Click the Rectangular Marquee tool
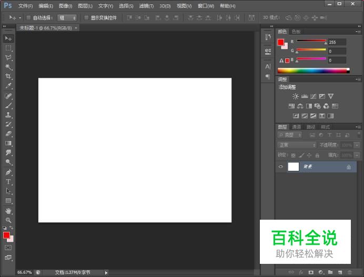This screenshot has width=364, height=277. tap(8, 48)
